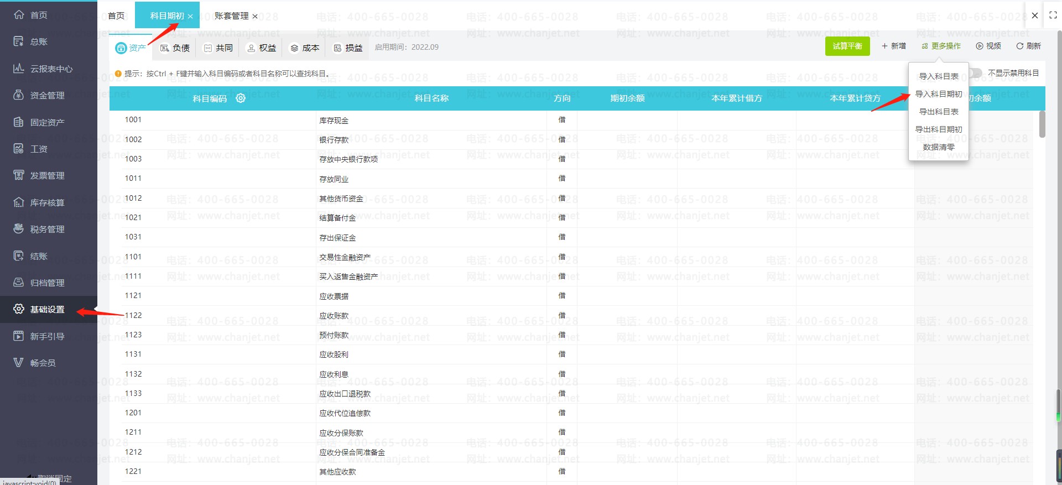Click the 税务管理 sidebar icon
The height and width of the screenshot is (485, 1062).
pos(19,229)
